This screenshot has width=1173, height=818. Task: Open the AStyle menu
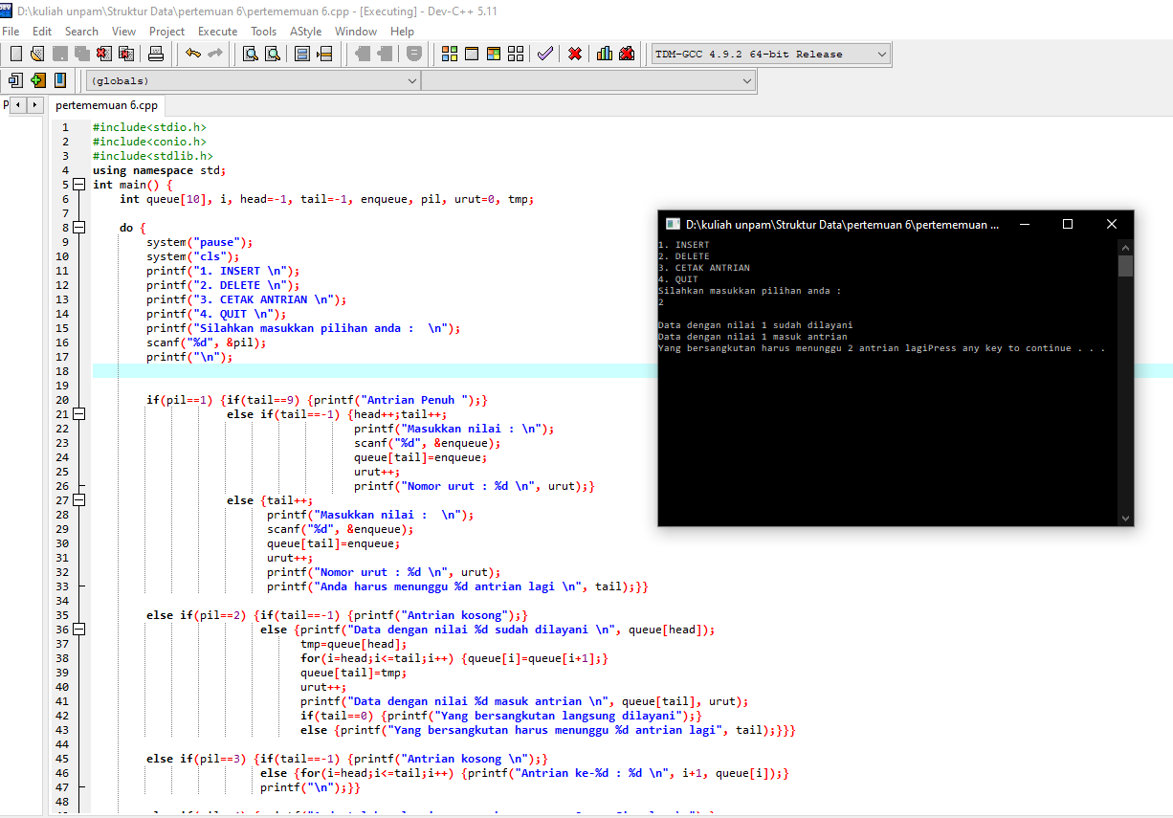pyautogui.click(x=306, y=32)
